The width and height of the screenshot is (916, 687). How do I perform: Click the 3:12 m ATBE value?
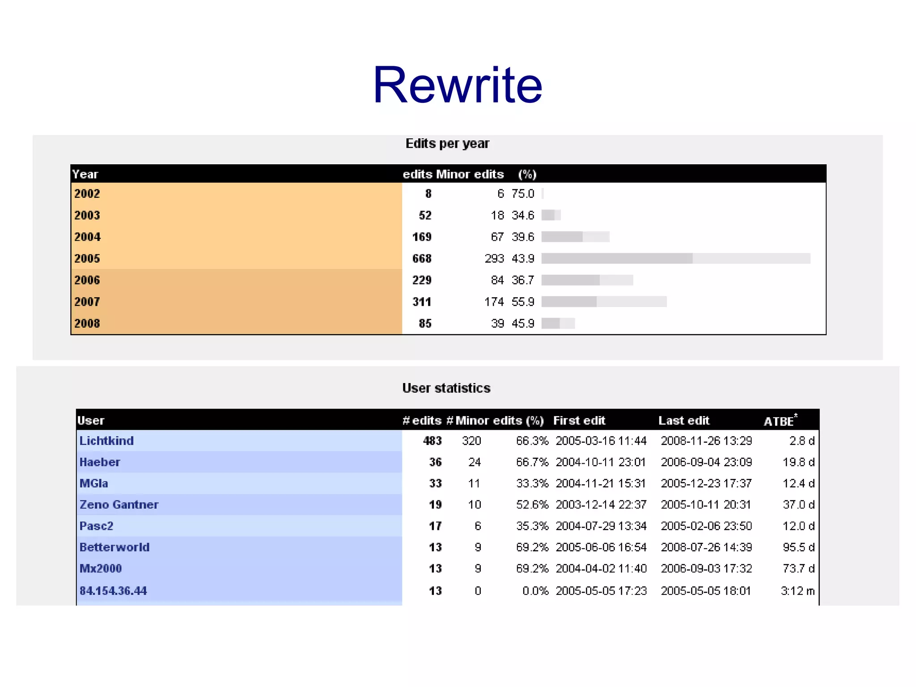[x=797, y=591]
